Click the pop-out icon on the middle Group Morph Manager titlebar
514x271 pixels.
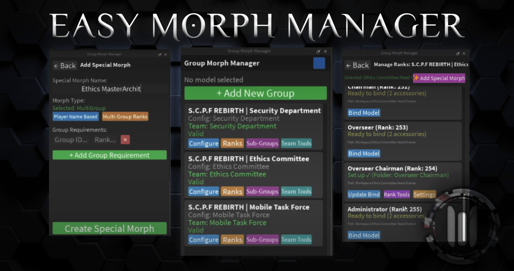[318, 51]
